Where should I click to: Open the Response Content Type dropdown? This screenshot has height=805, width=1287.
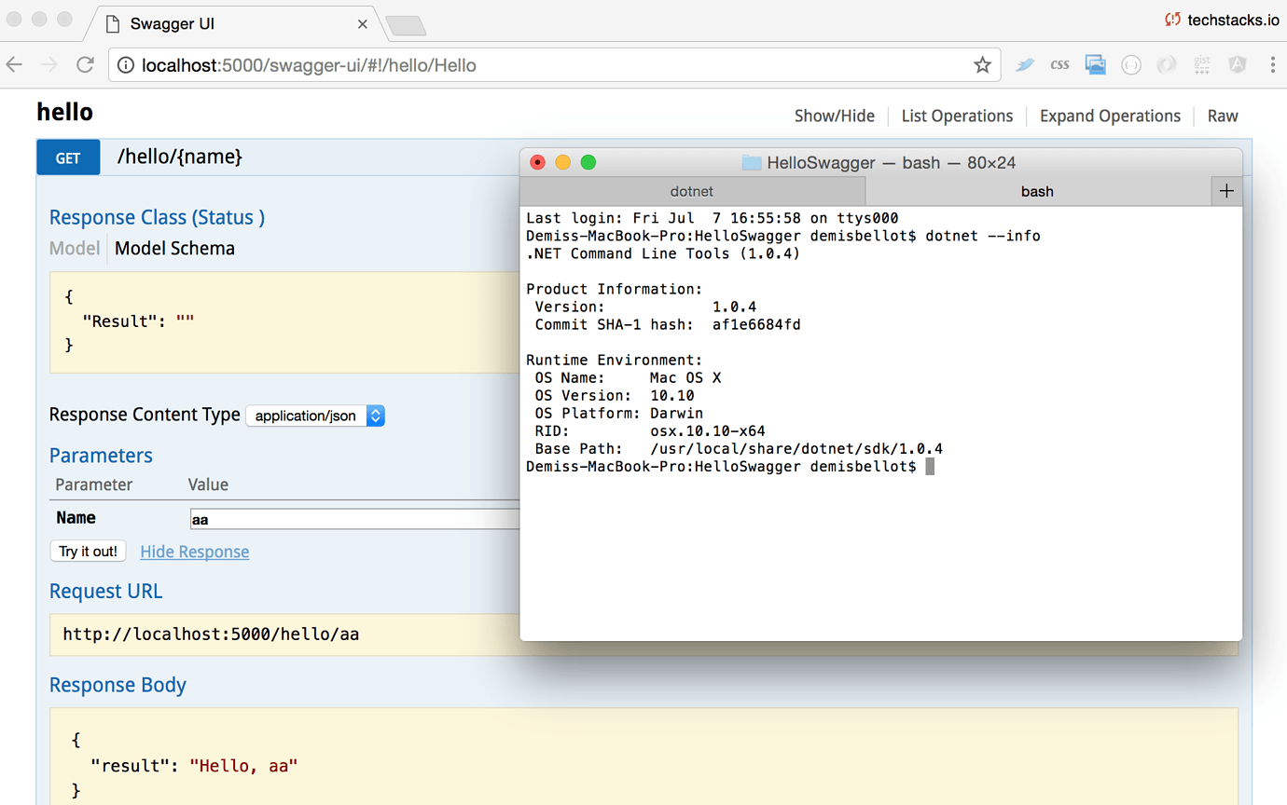tap(315, 415)
